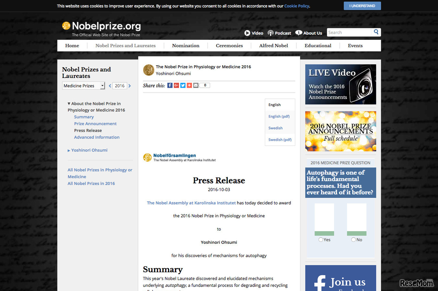Share this page on Twitter

click(183, 85)
